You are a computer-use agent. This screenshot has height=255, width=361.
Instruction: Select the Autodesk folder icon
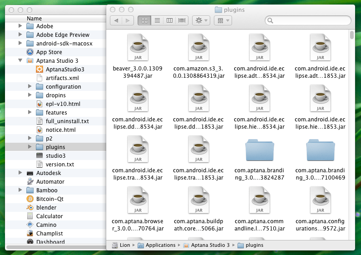tap(30, 173)
